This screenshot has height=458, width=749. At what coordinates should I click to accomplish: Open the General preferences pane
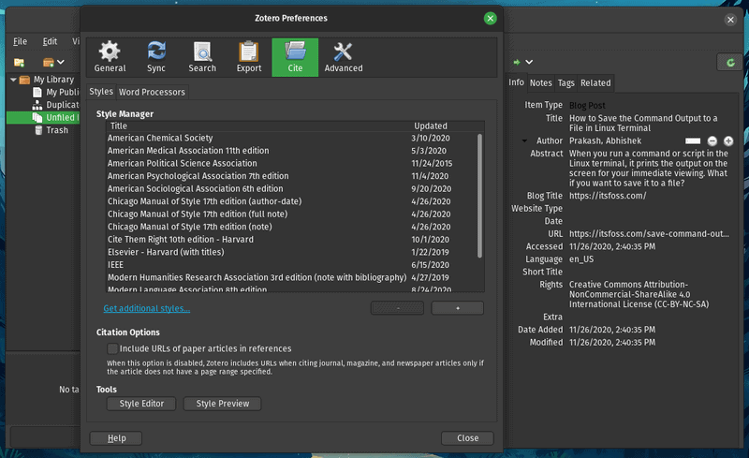click(110, 57)
